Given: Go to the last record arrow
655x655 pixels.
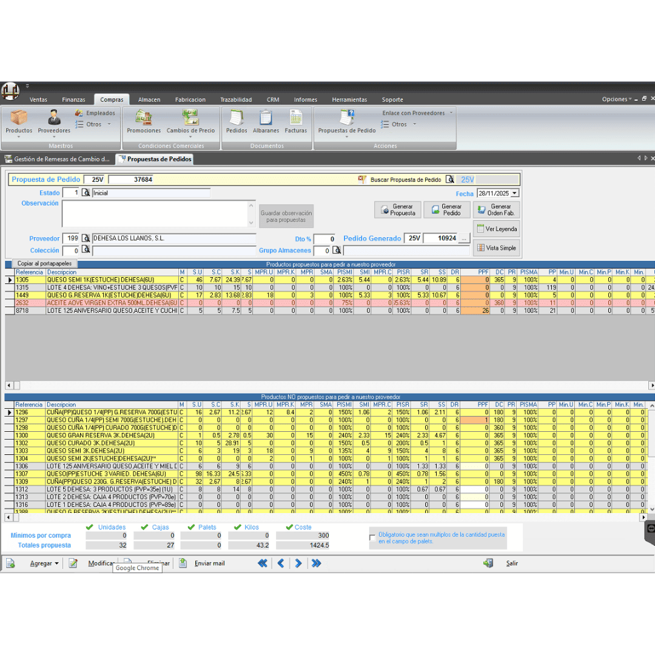Looking at the screenshot, I should click(x=316, y=563).
